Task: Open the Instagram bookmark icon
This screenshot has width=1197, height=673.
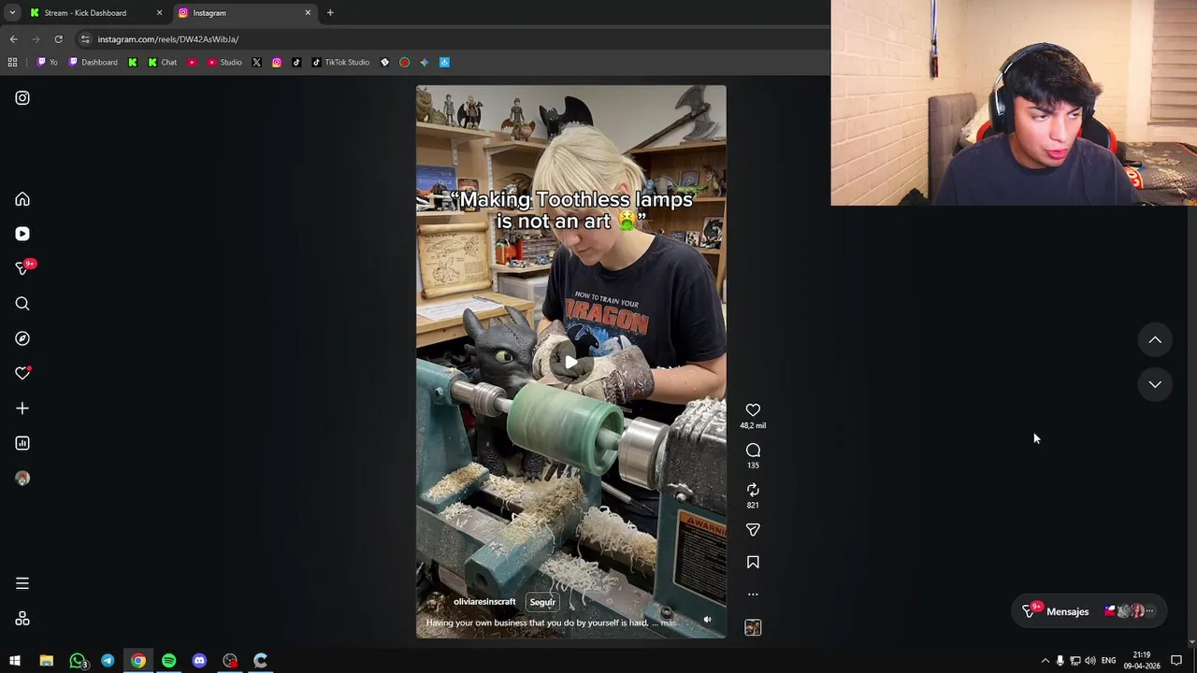Action: point(277,63)
